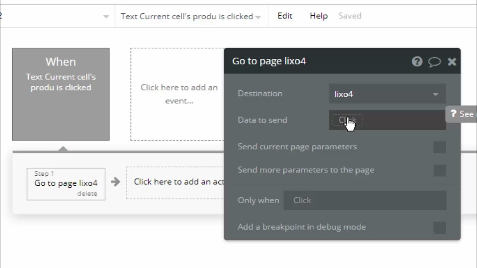Open the Edit menu

(285, 16)
